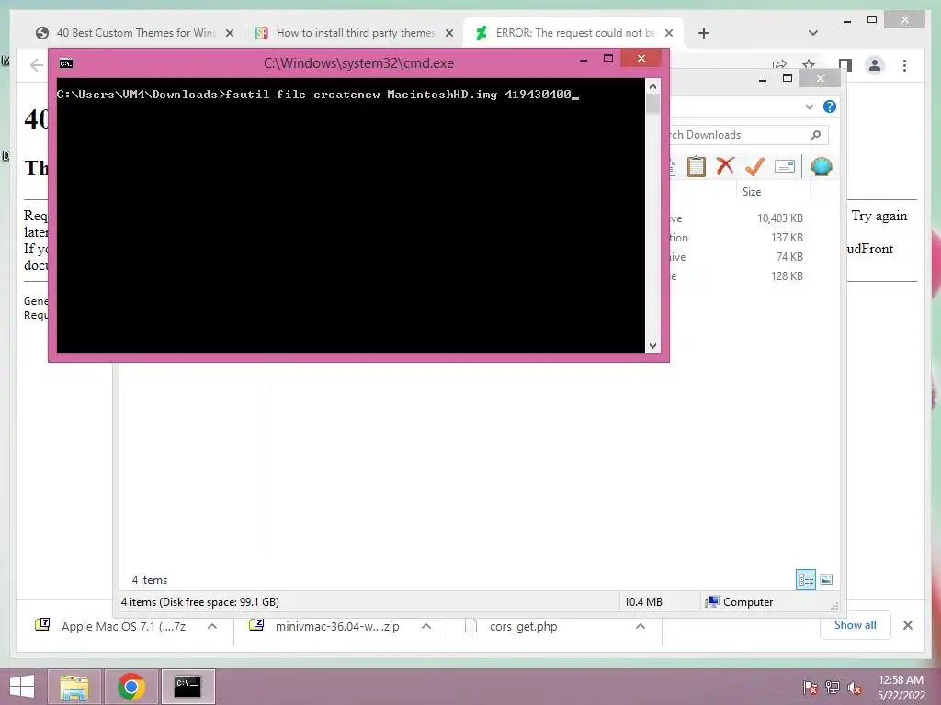941x705 pixels.
Task: Select the 74 KB file row
Action: point(737,257)
